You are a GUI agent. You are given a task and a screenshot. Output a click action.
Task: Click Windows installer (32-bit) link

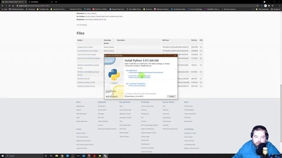click(86, 83)
